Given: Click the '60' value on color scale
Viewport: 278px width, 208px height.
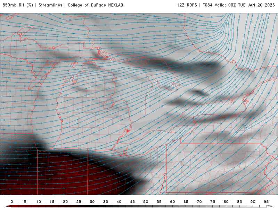Looking at the screenshot, I should point(172,202).
